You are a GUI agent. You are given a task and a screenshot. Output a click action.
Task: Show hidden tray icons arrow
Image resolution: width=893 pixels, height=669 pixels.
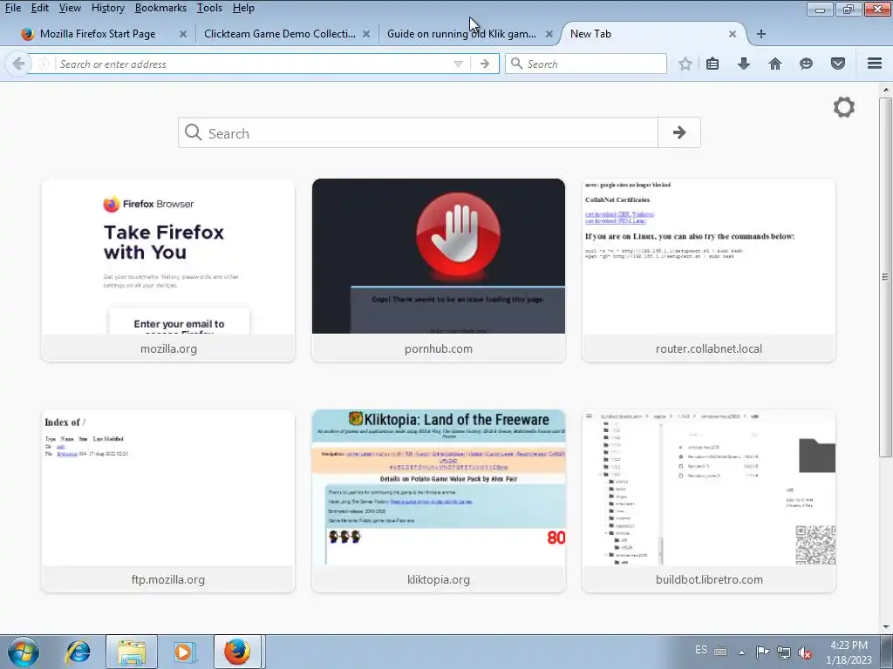pos(741,652)
